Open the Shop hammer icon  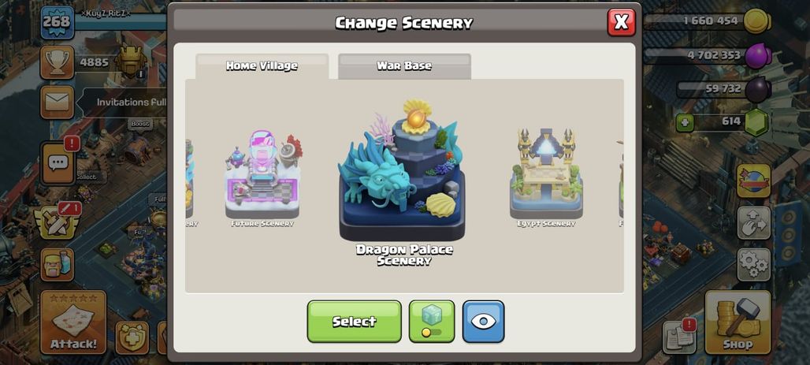(738, 322)
